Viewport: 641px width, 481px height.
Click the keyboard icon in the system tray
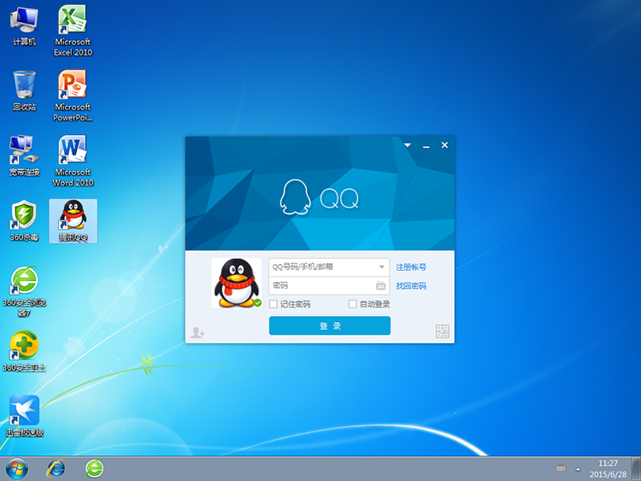[561, 468]
